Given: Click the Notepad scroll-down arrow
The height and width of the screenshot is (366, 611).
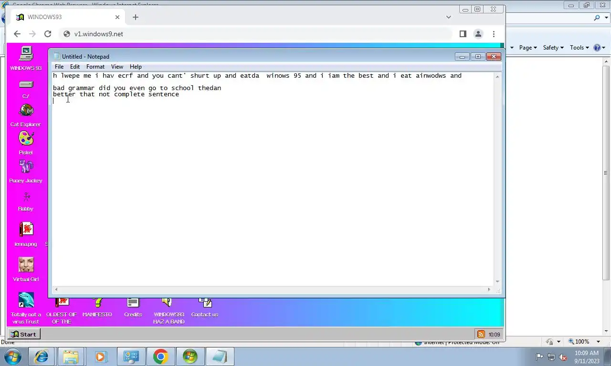Looking at the screenshot, I should point(497,282).
